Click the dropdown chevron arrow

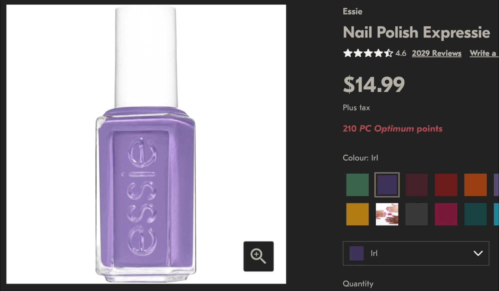click(478, 253)
